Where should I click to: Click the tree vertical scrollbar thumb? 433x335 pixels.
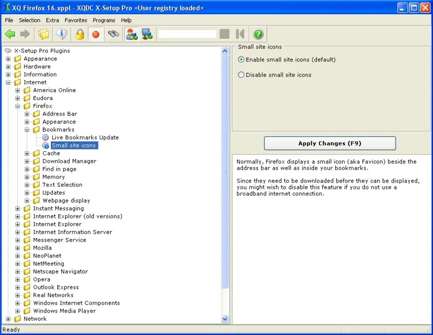coord(225,171)
